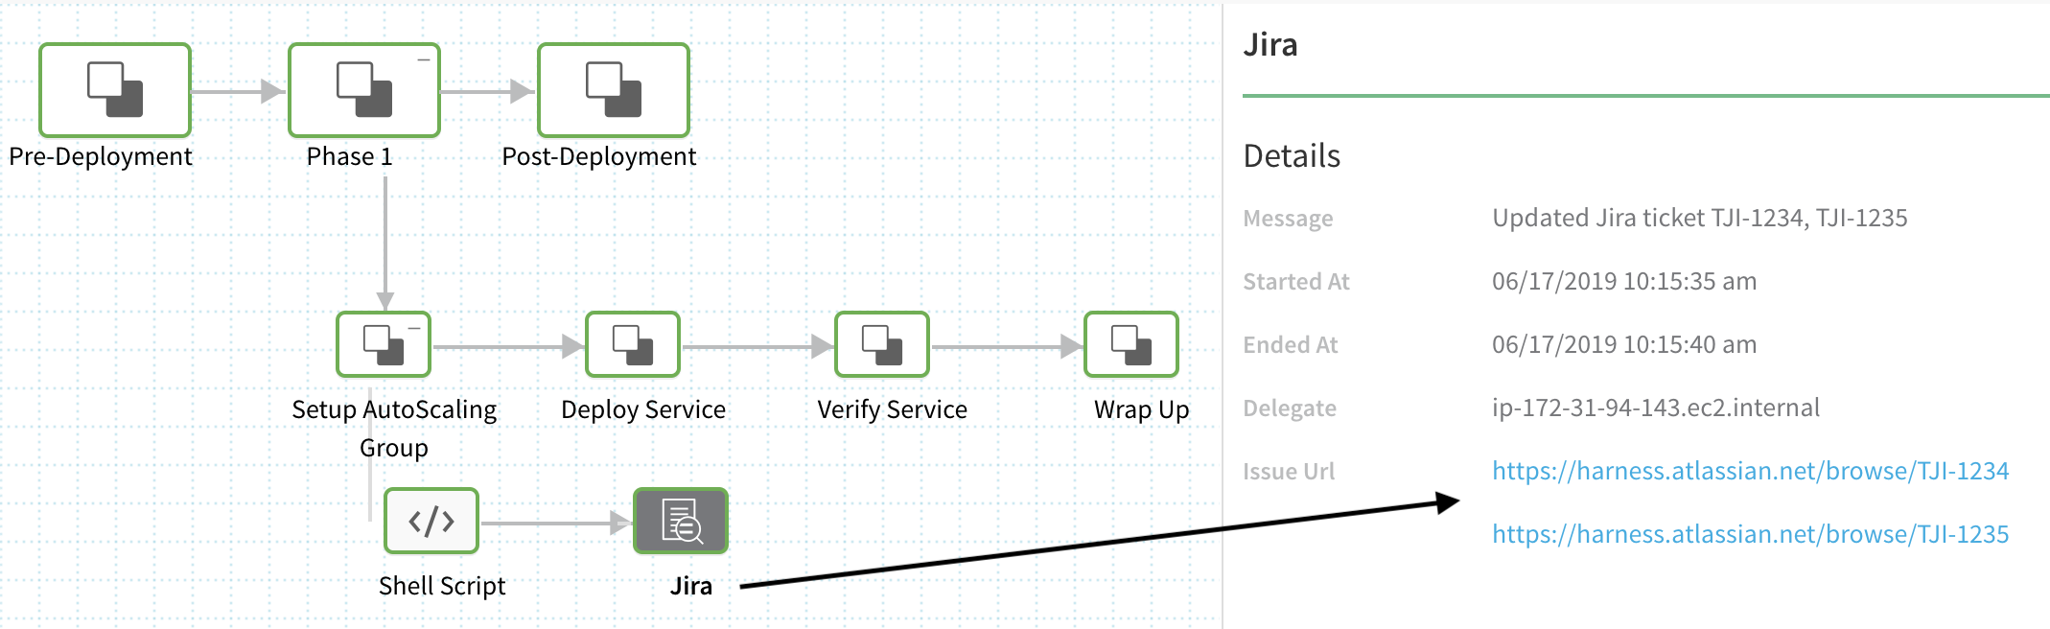
Task: Select the end time '06/17/2019 10:15:40 am'
Action: 1624,344
